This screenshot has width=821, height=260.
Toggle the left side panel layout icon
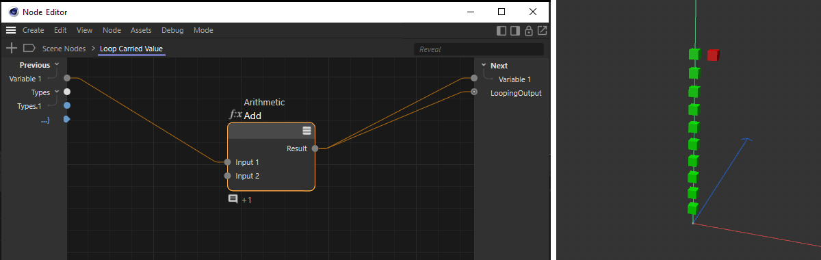click(x=501, y=30)
